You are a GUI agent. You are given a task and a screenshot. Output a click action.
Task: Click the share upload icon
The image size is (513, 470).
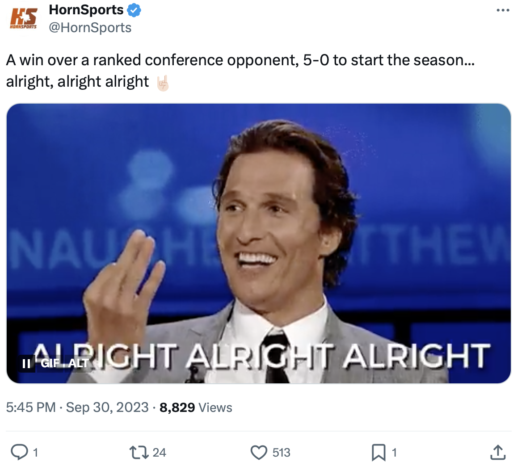pos(498,452)
